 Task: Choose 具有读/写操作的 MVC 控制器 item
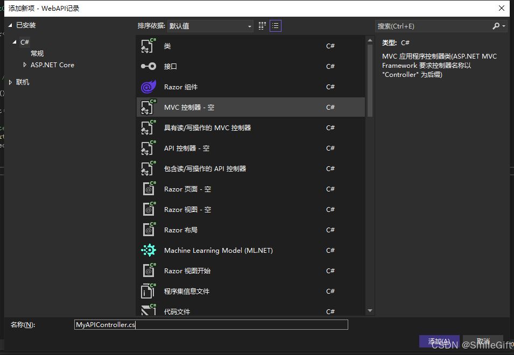pyautogui.click(x=207, y=128)
